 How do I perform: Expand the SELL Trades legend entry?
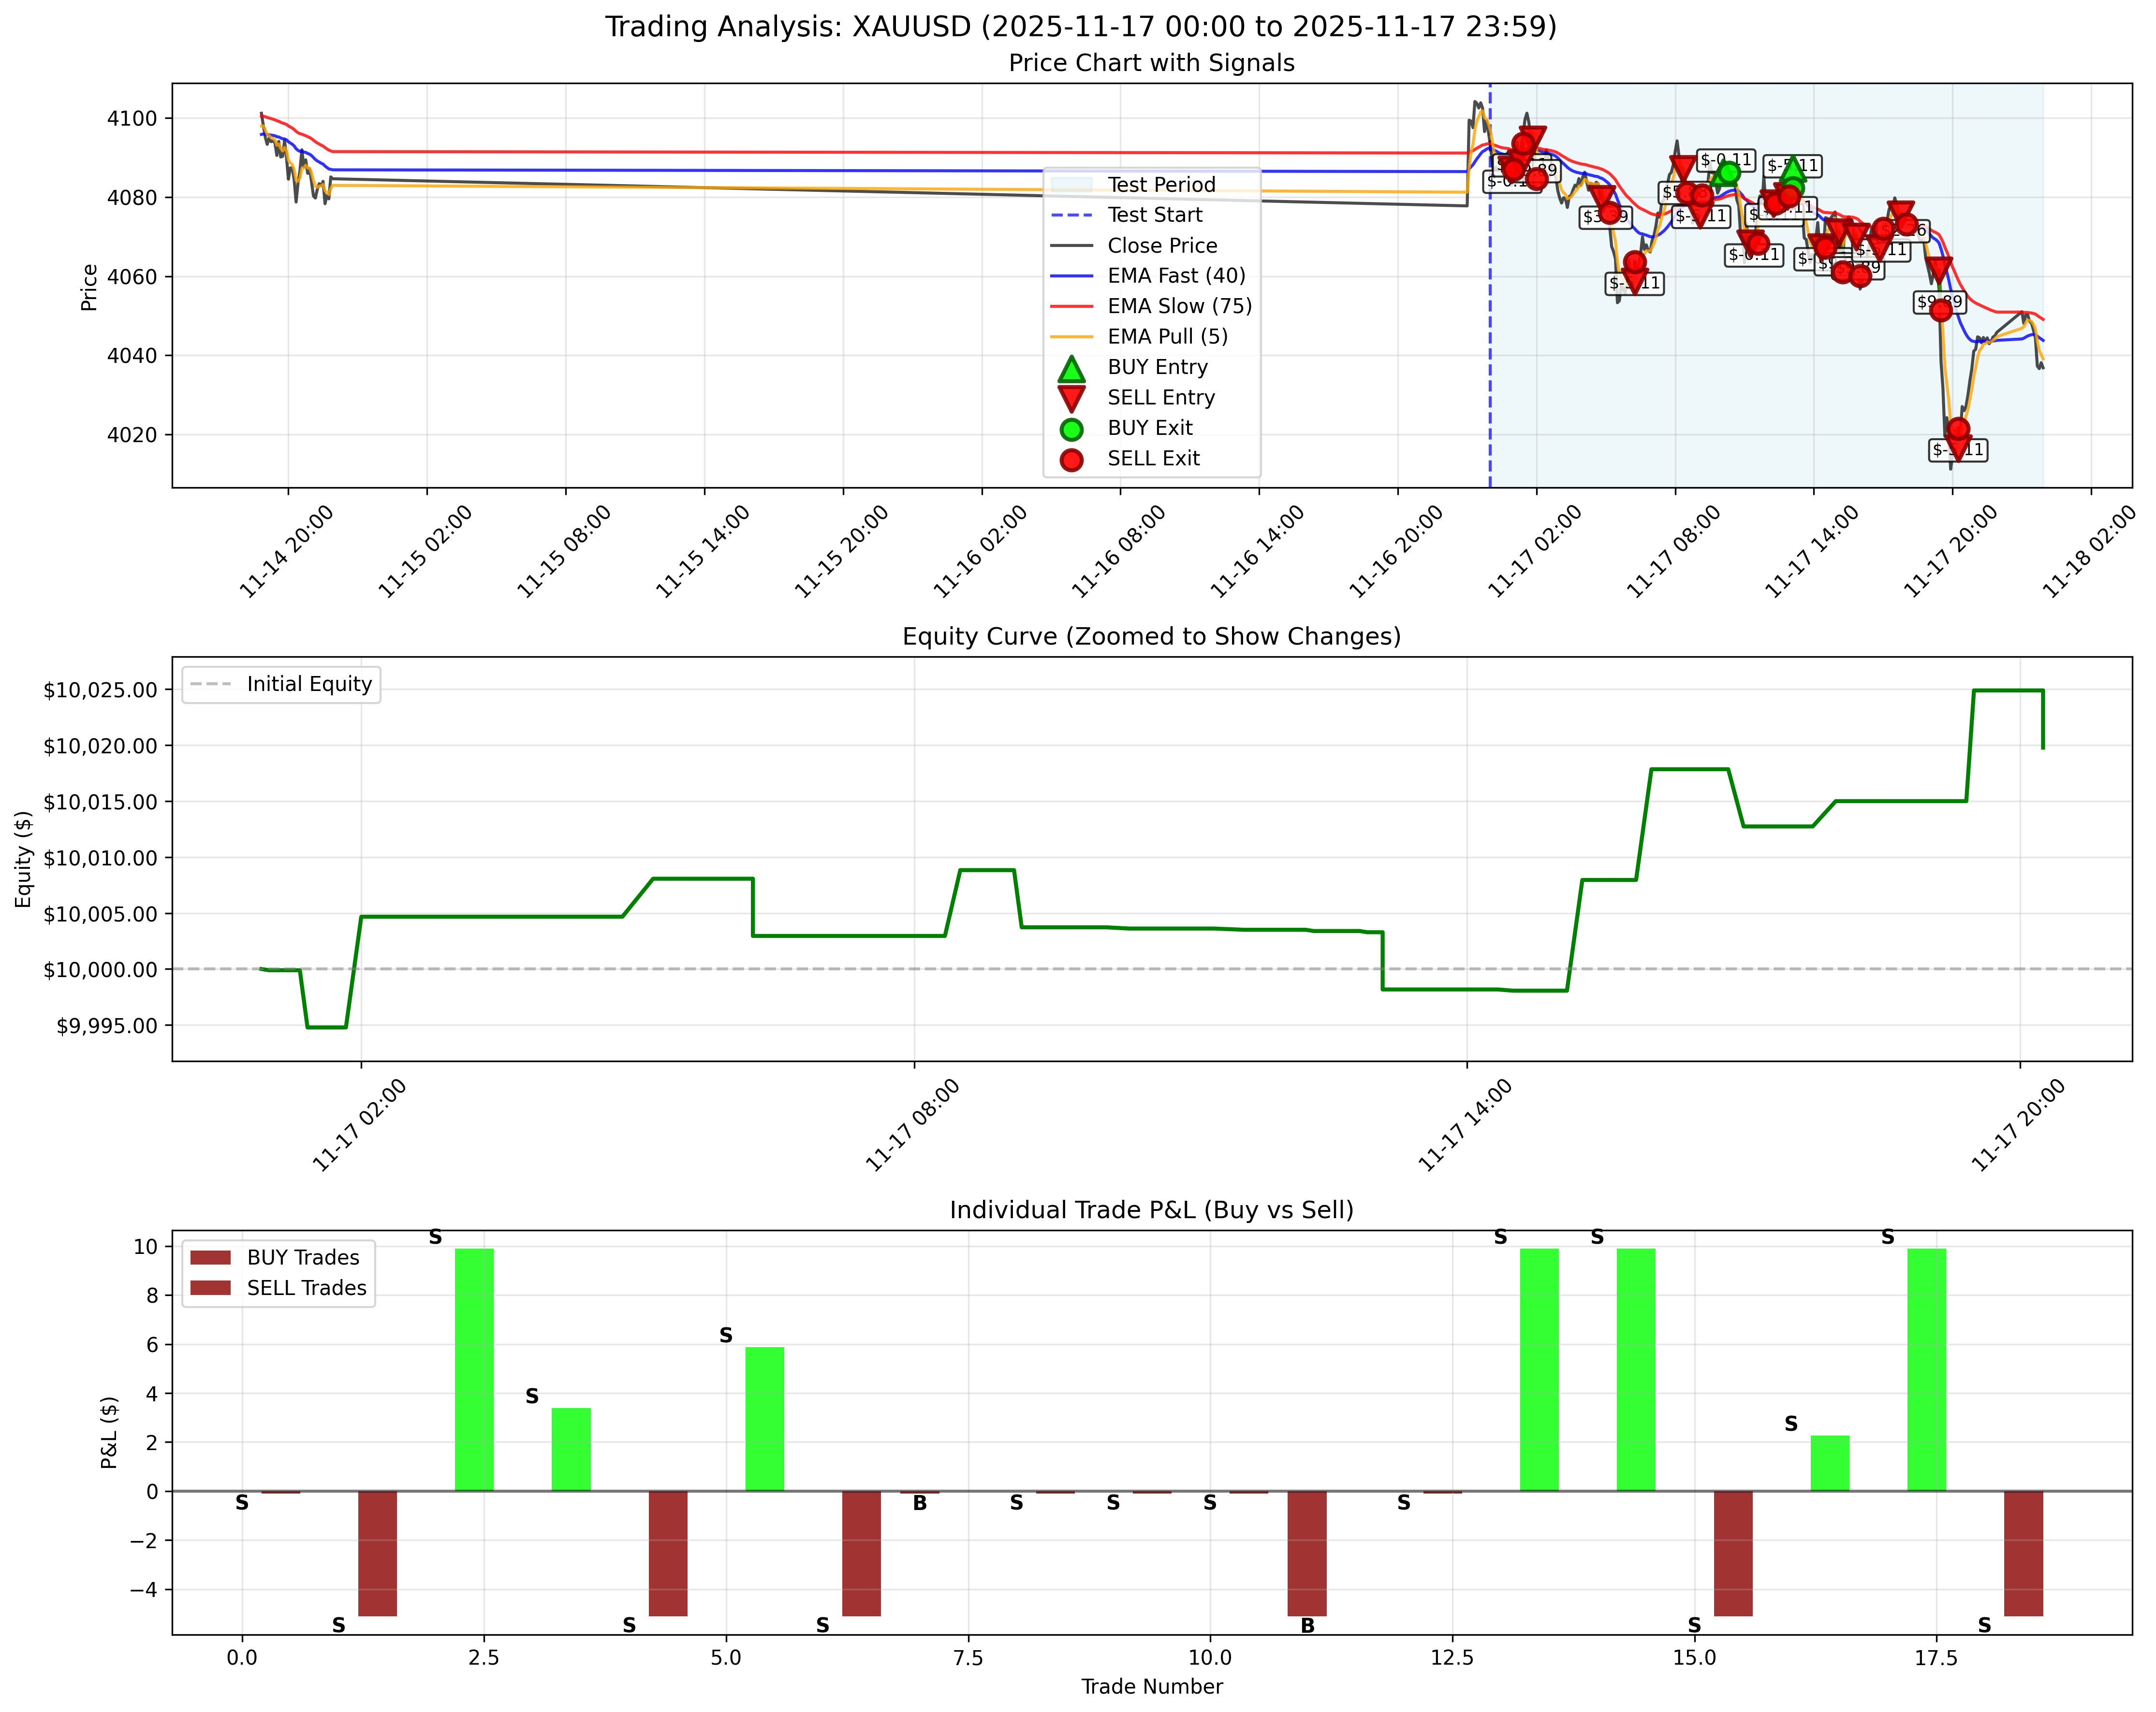tap(285, 1288)
